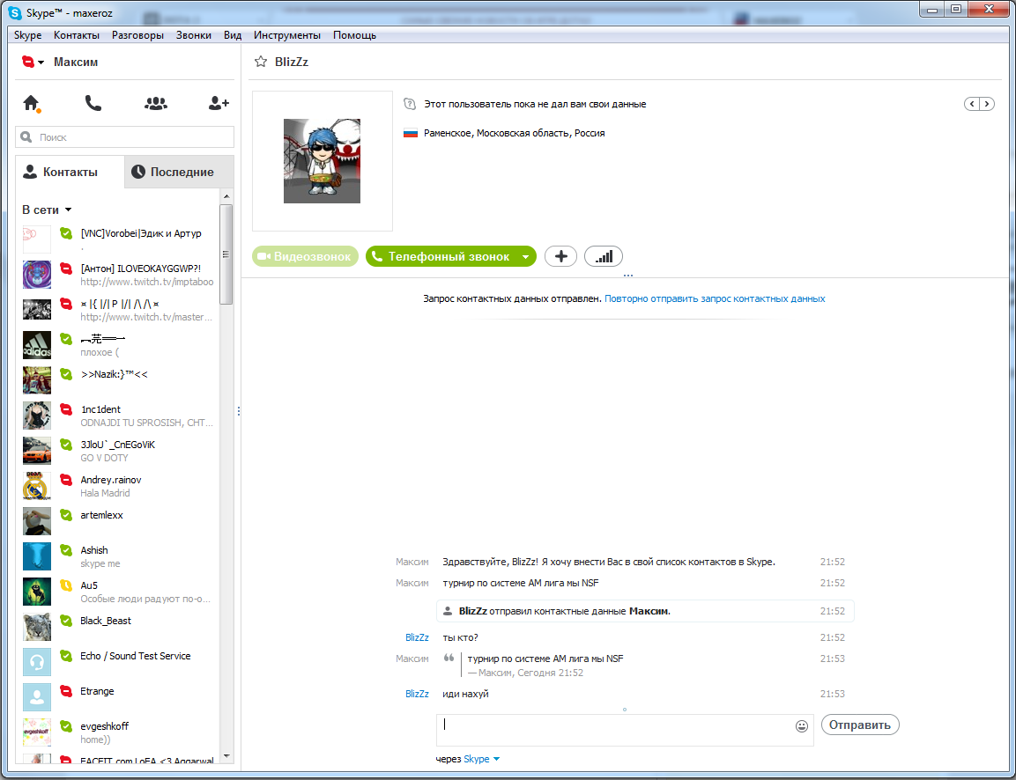Click the panel splitter dots handle

(x=239, y=411)
